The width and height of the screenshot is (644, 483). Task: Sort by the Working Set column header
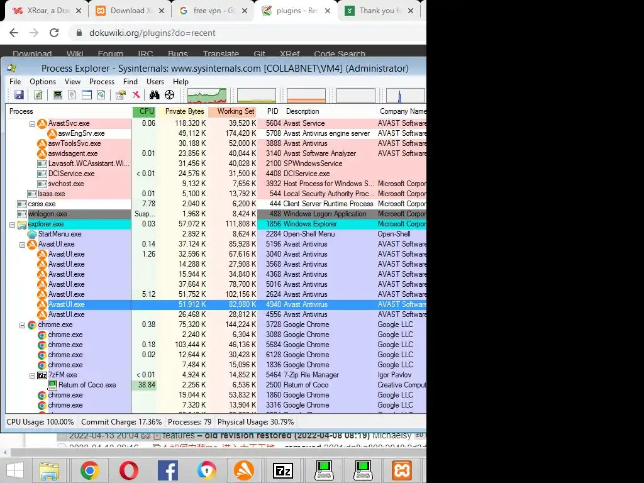tap(233, 111)
